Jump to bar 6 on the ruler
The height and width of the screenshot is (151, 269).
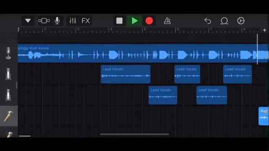178,29
